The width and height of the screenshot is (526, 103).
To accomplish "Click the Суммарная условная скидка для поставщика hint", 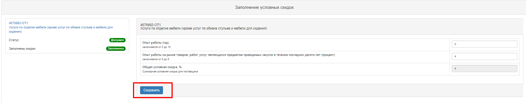I will [x=170, y=72].
